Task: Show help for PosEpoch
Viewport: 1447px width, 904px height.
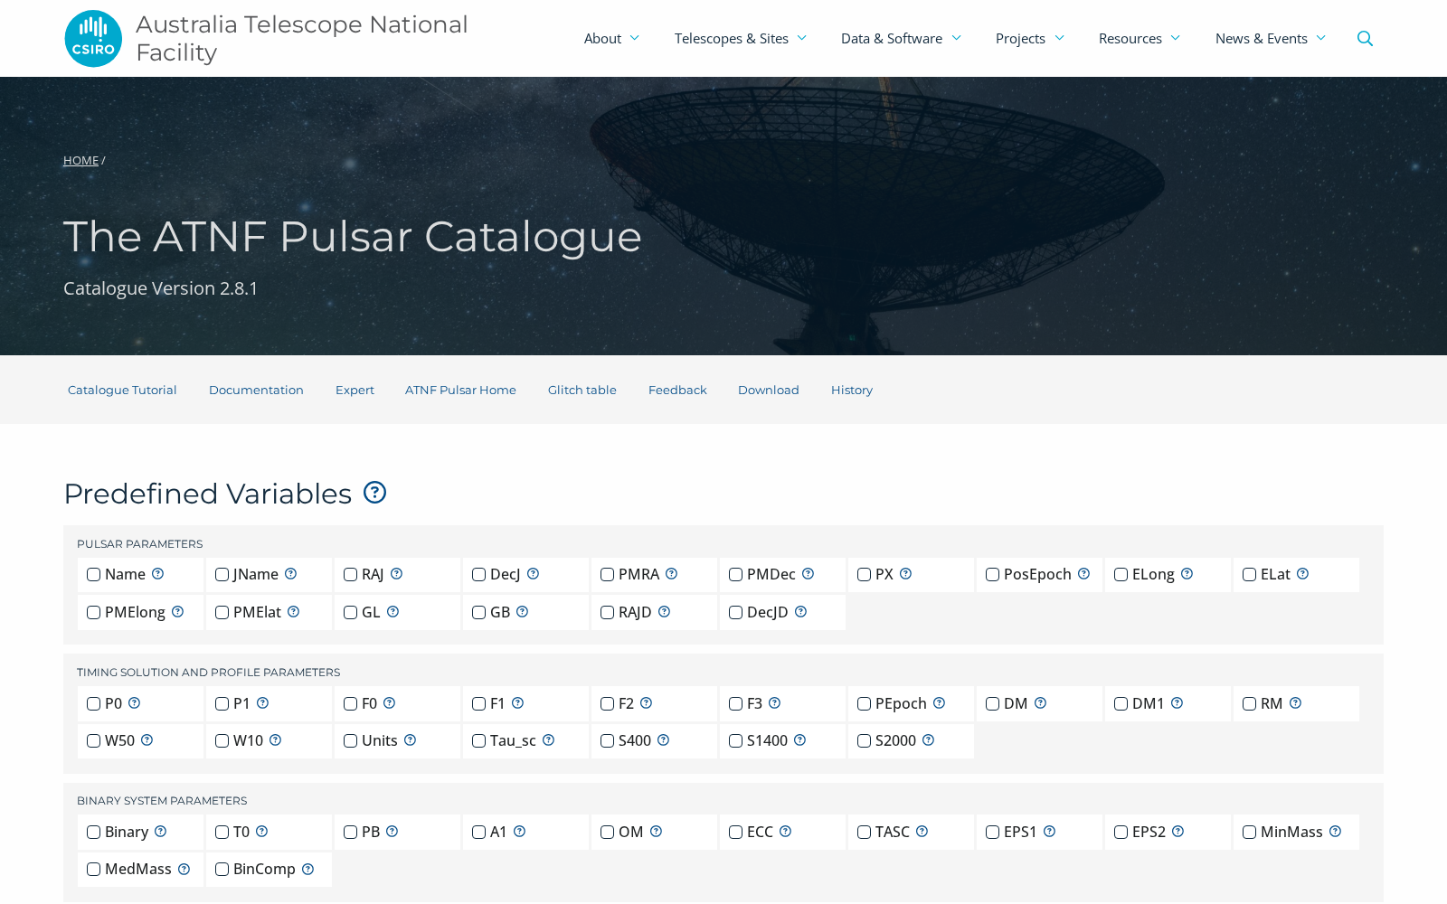Action: (1083, 574)
